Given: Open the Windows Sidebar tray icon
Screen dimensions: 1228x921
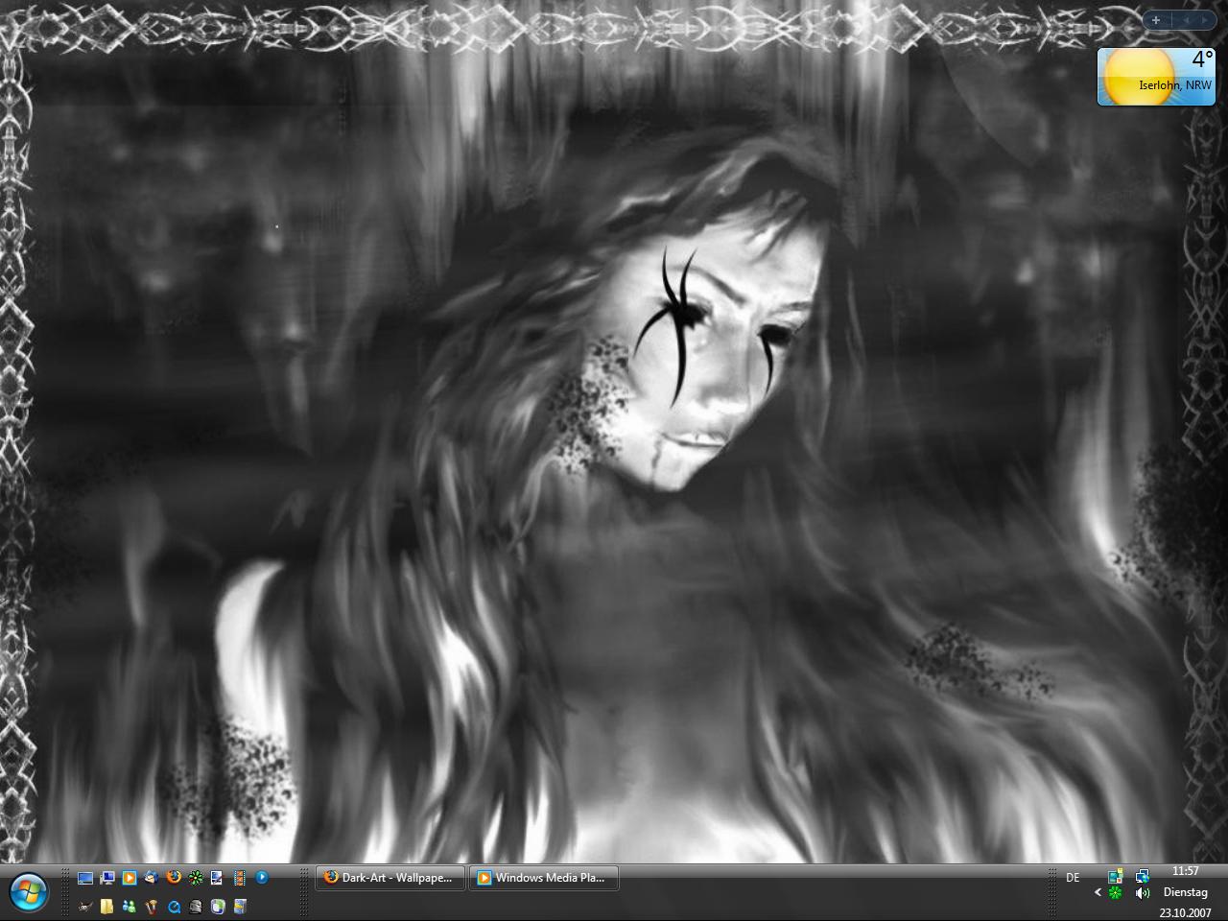Looking at the screenshot, I should [1115, 876].
